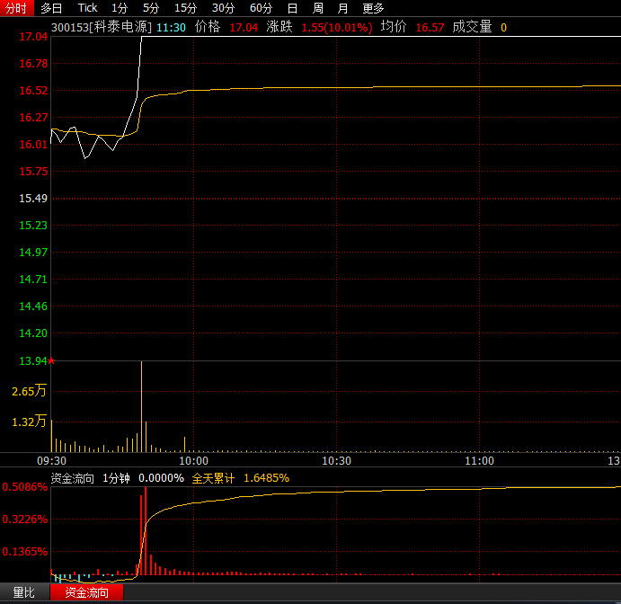Image resolution: width=621 pixels, height=604 pixels.
Task: Click the 09:30 time axis label
Action: (52, 460)
